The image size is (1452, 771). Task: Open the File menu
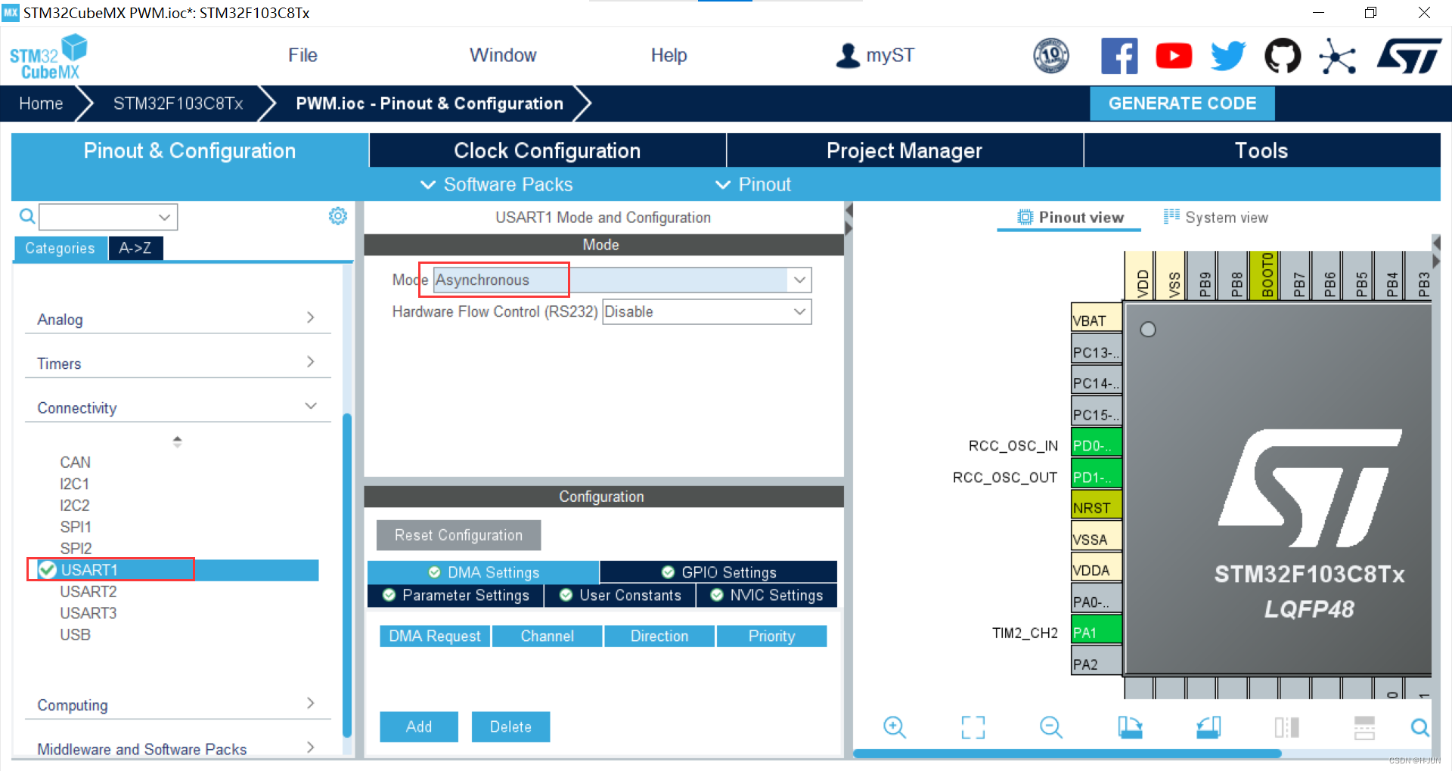[302, 55]
